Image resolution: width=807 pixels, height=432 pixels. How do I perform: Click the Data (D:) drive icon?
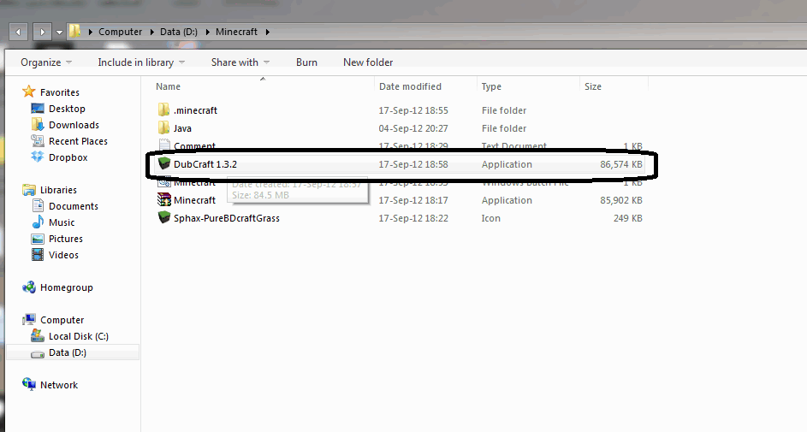tap(38, 354)
